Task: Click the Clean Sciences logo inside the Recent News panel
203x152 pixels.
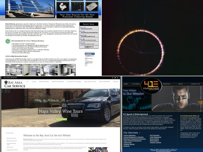Action: click(89, 47)
